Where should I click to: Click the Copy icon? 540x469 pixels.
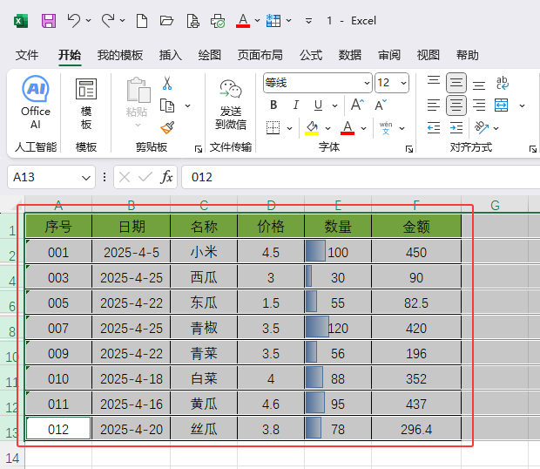167,105
